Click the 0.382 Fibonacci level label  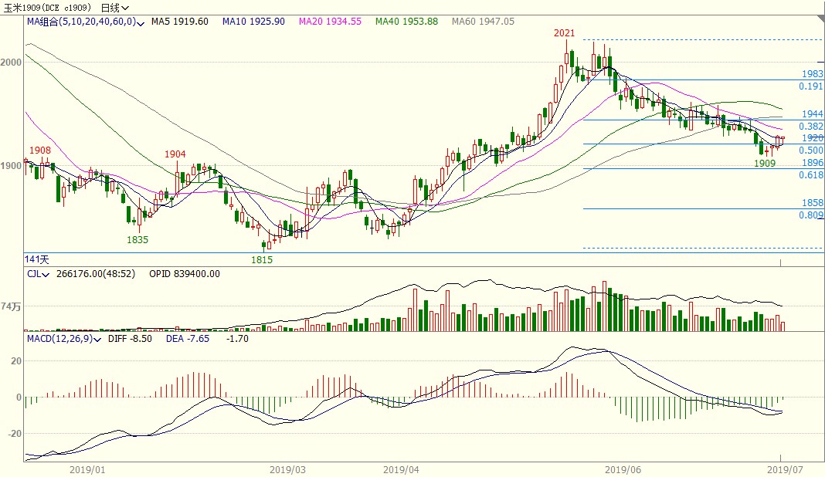[x=810, y=126]
